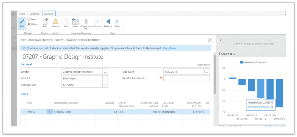This screenshot has height=137, width=297.
Task: Click the Vendor name input field
Action: pos(82,72)
